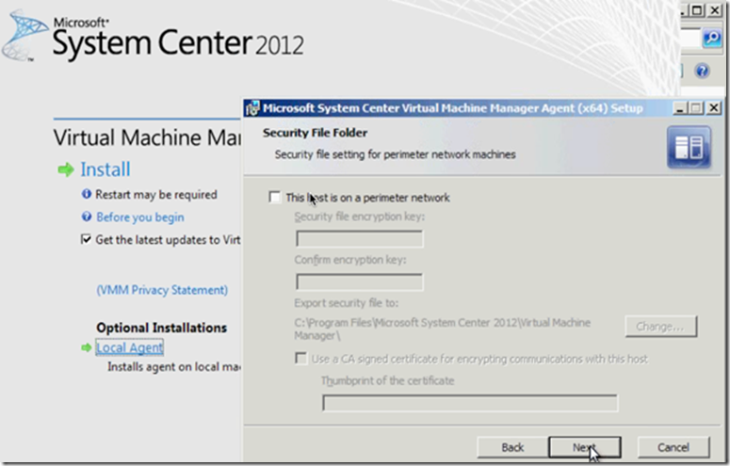Click the export security file path text
The width and height of the screenshot is (730, 466).
click(443, 329)
